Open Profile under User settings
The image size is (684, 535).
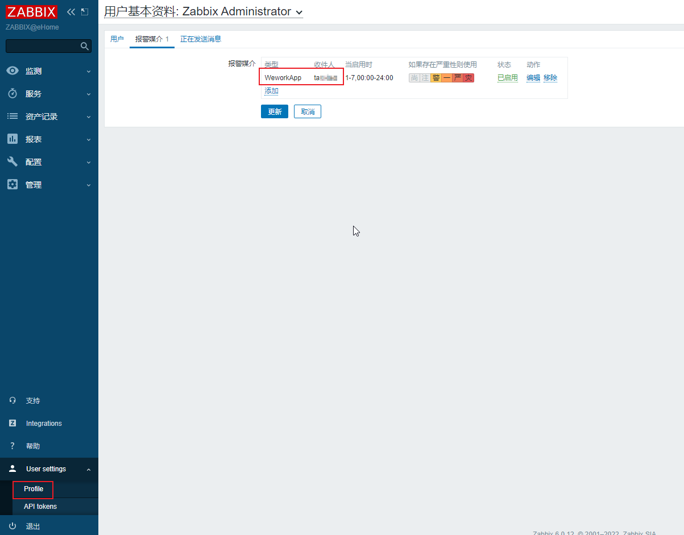34,489
